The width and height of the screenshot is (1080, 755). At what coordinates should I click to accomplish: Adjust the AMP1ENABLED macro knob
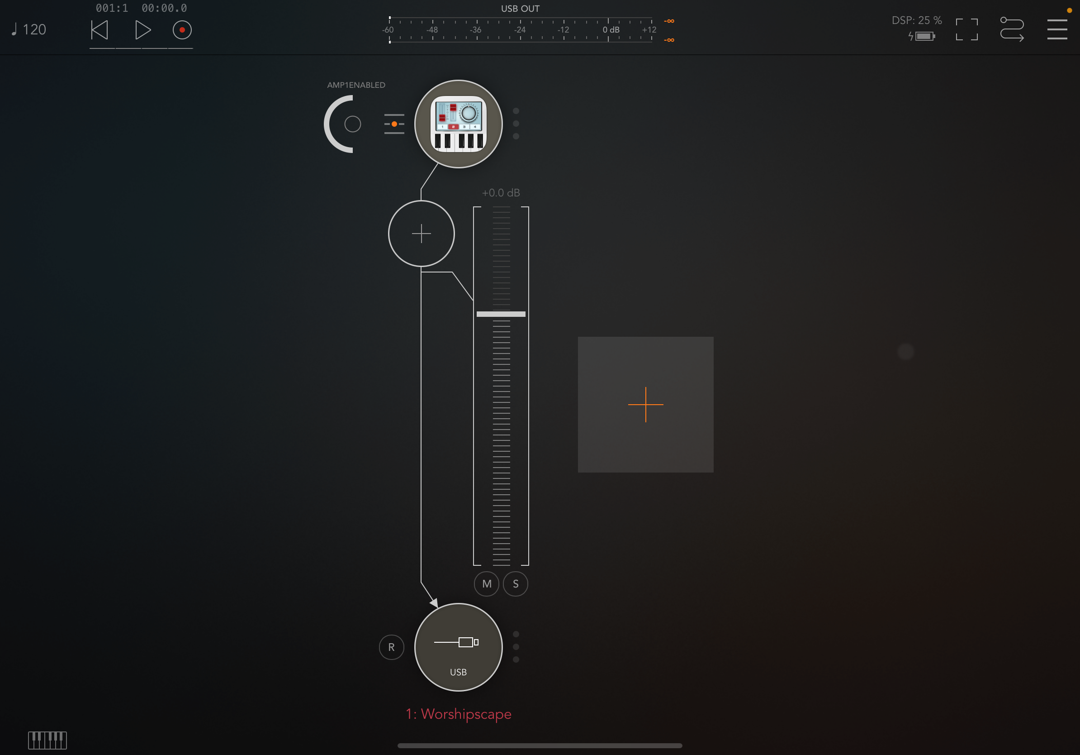pyautogui.click(x=351, y=124)
